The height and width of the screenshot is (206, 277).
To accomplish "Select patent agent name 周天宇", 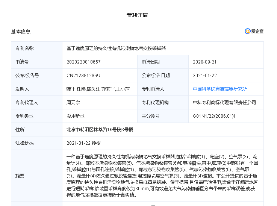I will 74,103.
